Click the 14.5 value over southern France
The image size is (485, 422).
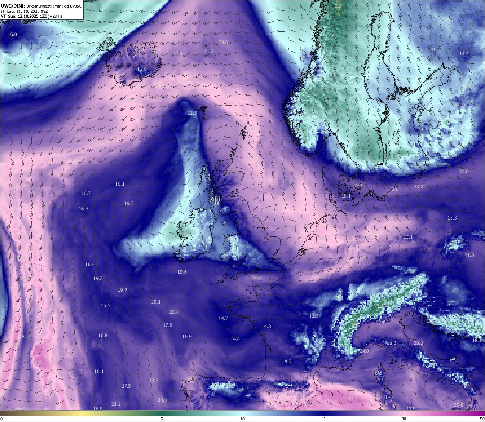pyautogui.click(x=286, y=361)
